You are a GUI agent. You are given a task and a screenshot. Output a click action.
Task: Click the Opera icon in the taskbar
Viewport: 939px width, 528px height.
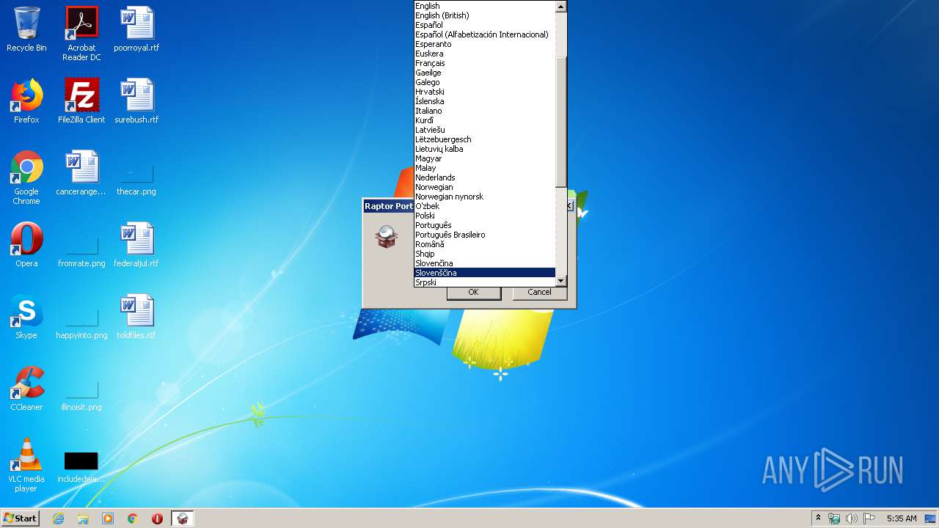[157, 518]
